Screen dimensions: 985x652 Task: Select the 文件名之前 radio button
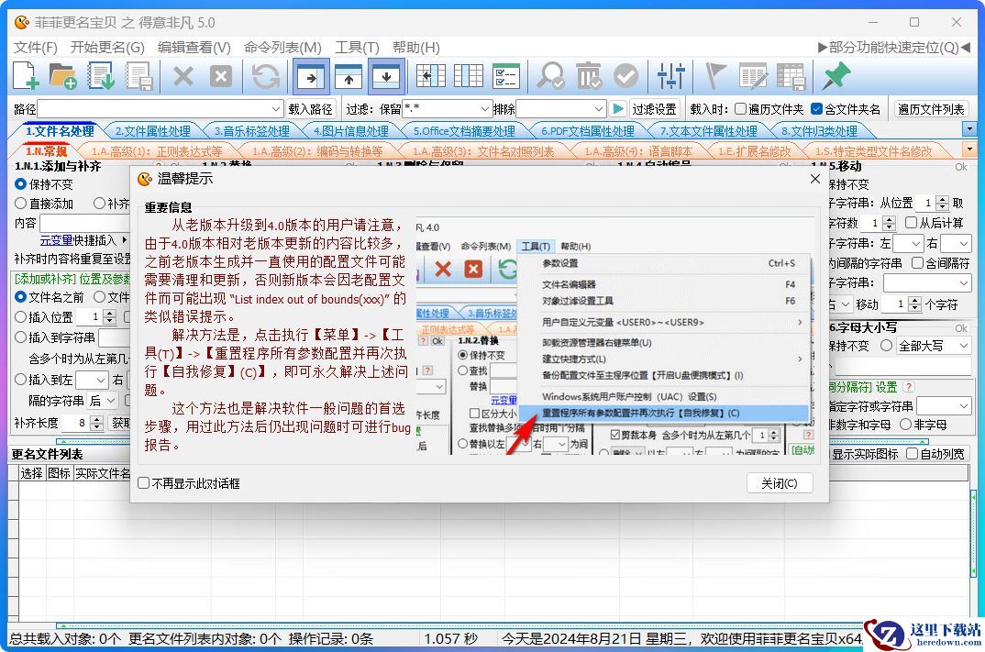[21, 297]
